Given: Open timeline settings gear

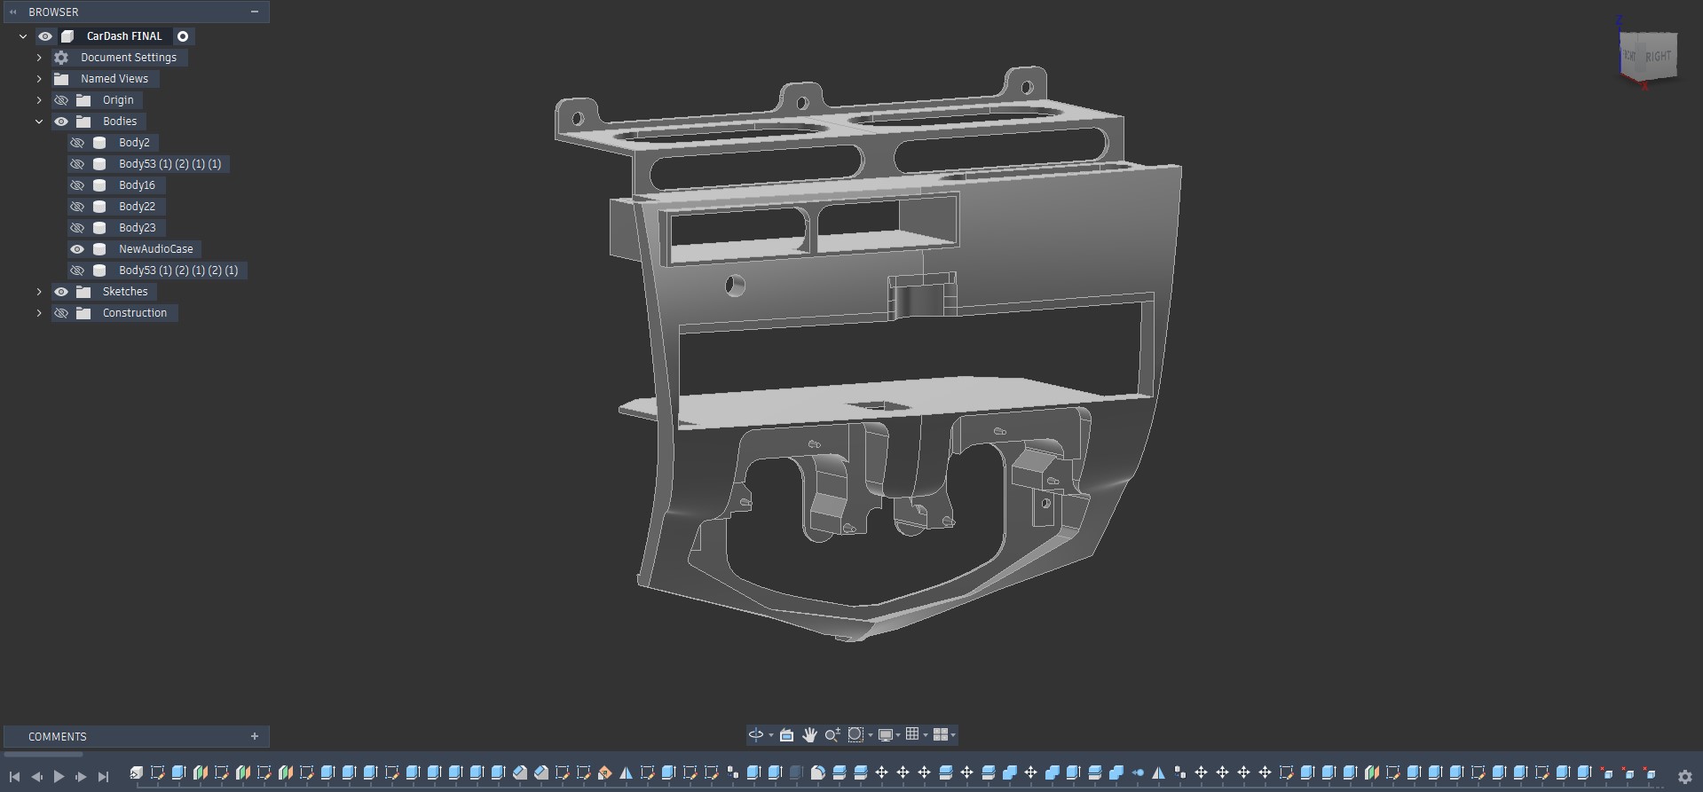Looking at the screenshot, I should (x=1685, y=776).
